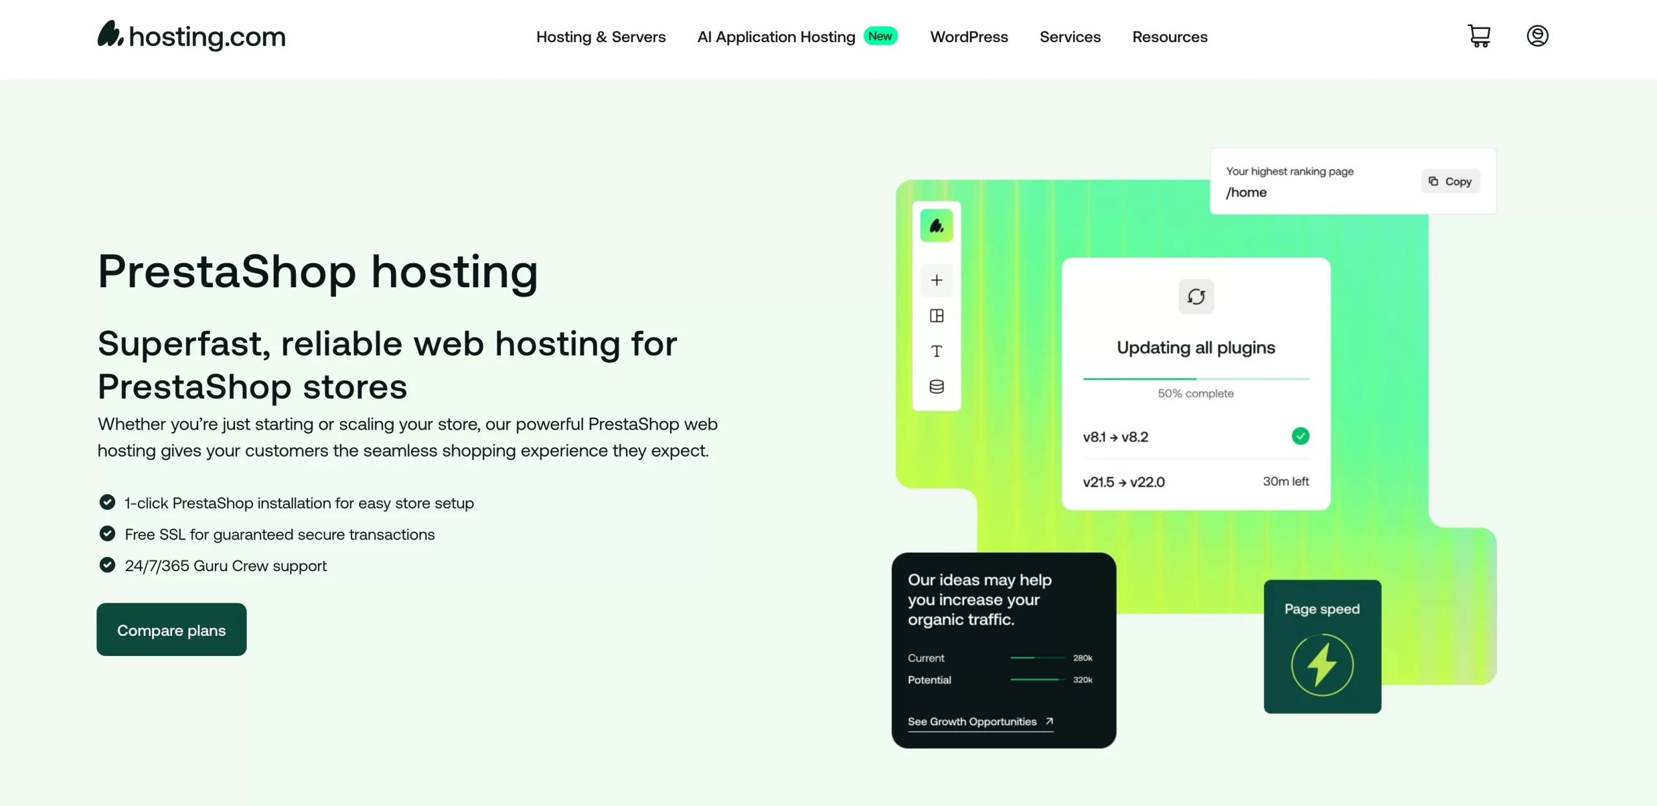Click the 'v21.5 → v22.0' row

coord(1196,481)
